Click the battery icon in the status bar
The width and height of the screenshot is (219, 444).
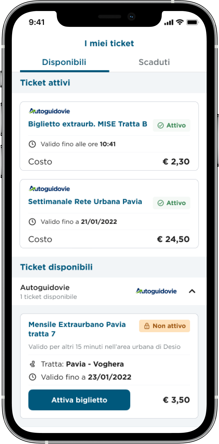click(193, 22)
